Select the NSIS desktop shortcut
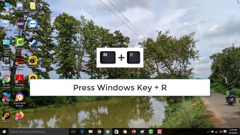This screenshot has width=240, height=135. pyautogui.click(x=6, y=98)
